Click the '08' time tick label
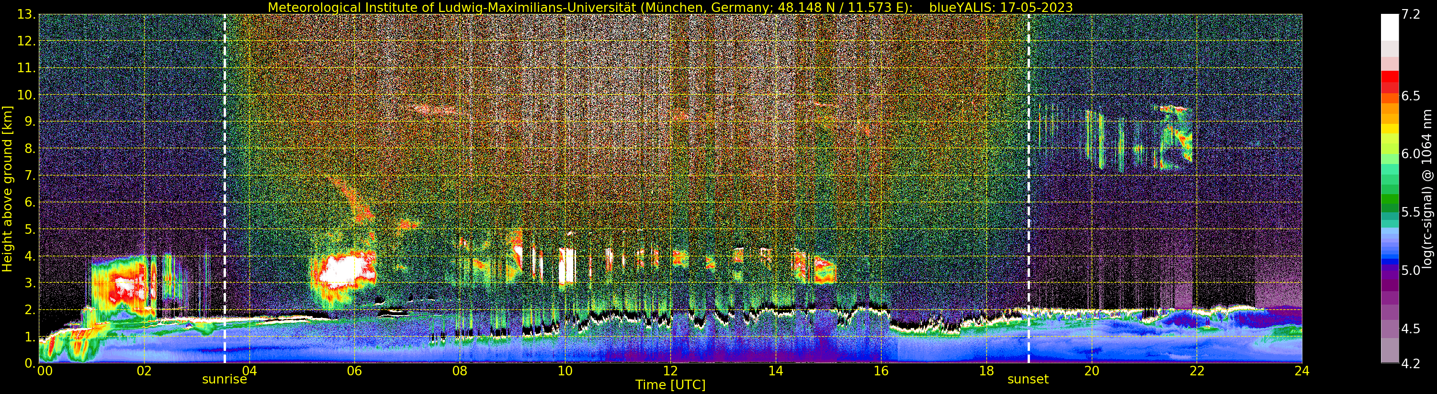Viewport: 1437px width, 394px height. [460, 371]
